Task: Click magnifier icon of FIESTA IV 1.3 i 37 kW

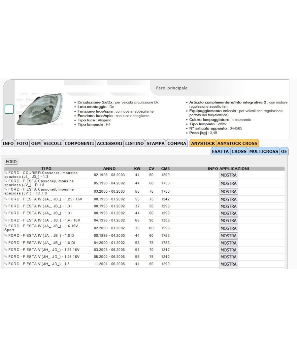Action: 6,206
